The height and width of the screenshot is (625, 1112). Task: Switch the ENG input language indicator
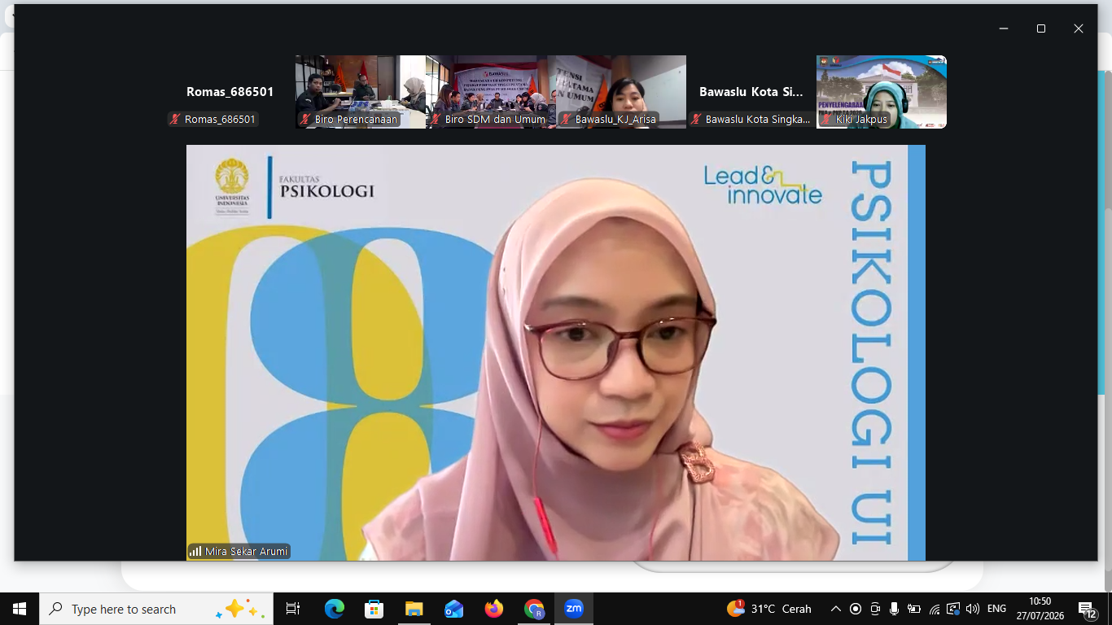[996, 609]
